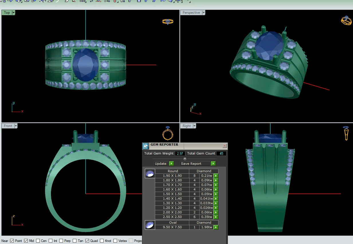Screen dimensions: 353x244
Task: Expand the Right viewport dropdown arrow
Action: tap(194, 126)
